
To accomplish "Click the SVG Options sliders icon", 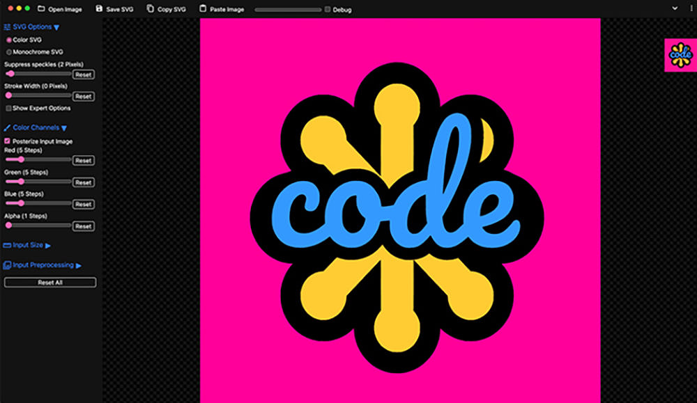I will coord(7,27).
